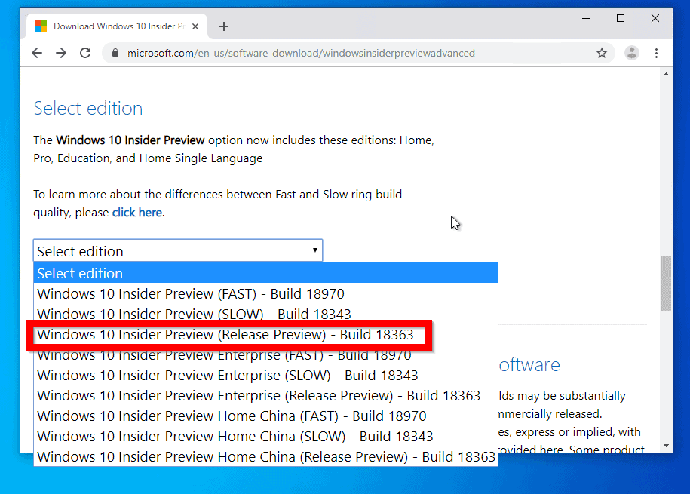The height and width of the screenshot is (494, 690).
Task: Choose Insider Preview (FAST) - Build 18970
Action: tap(265, 293)
